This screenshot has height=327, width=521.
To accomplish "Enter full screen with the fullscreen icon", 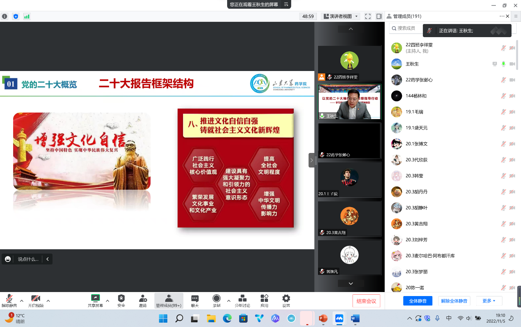I will coord(368,16).
